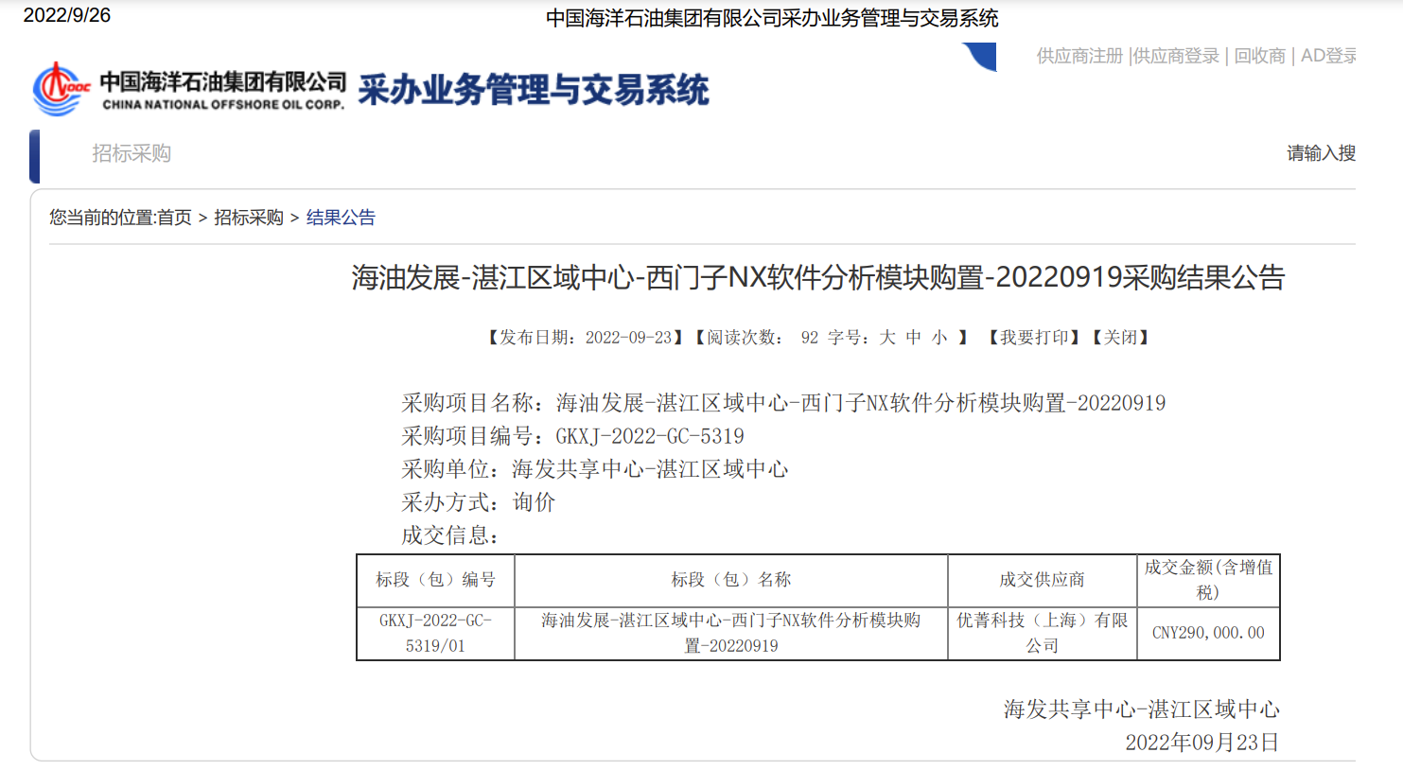Click the print date 2022/9/26

66,15
